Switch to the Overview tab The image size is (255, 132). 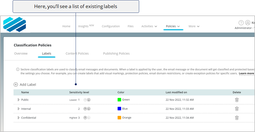(21, 54)
